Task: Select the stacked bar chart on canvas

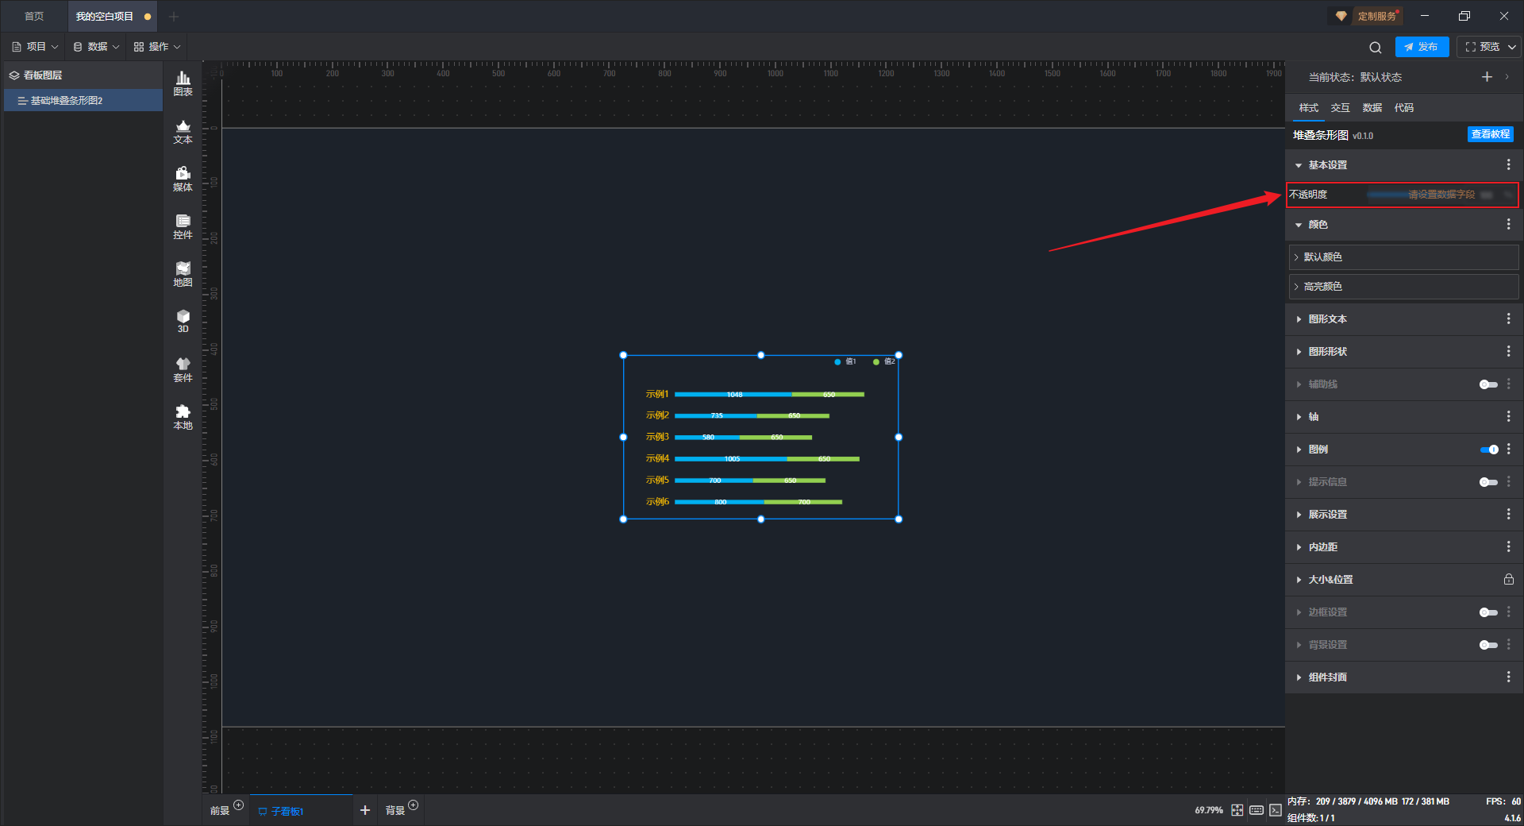Action: click(x=760, y=437)
